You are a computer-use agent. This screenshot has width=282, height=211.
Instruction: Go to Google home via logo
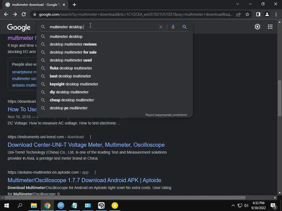(19, 27)
